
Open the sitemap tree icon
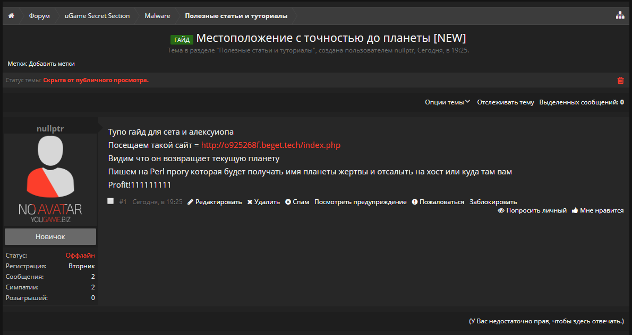tap(620, 16)
